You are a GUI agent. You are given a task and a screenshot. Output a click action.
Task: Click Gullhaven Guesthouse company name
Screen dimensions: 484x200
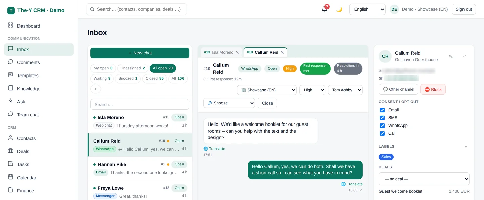click(x=416, y=60)
